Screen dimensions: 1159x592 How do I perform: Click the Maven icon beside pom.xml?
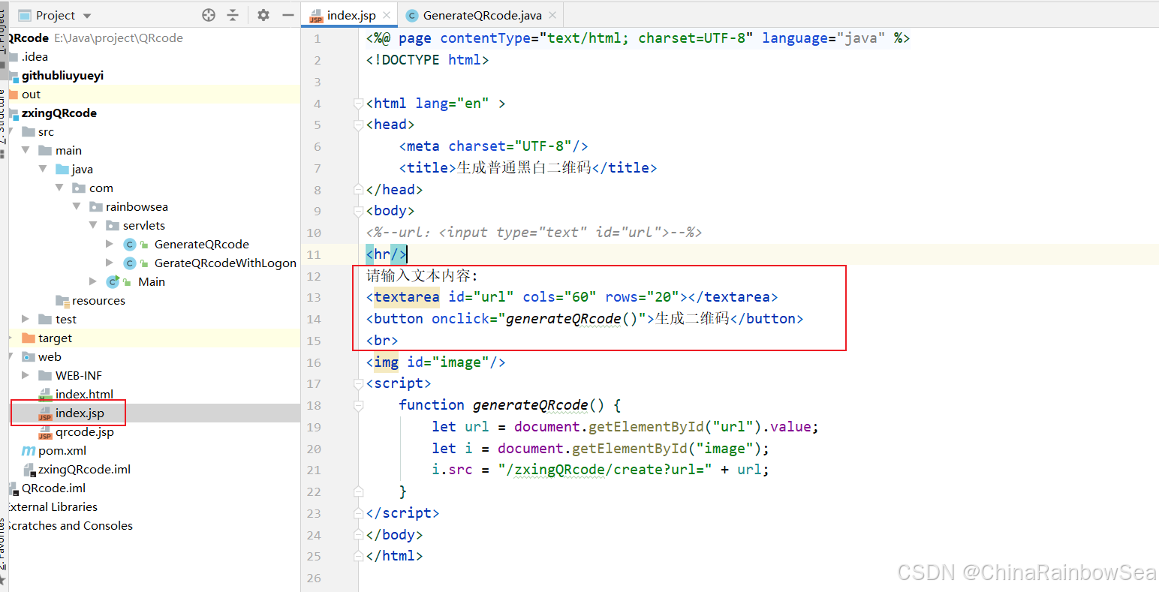tap(29, 451)
